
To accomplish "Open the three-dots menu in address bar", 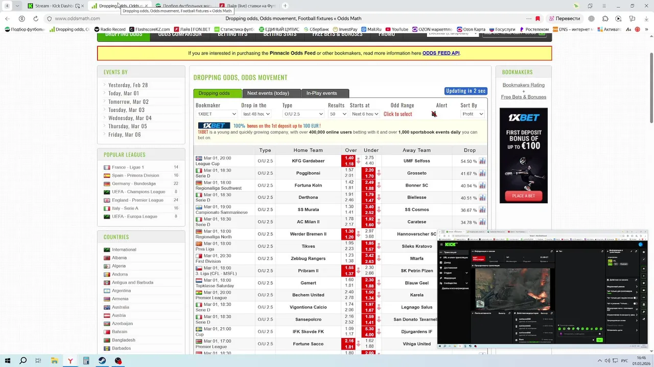I will click(529, 18).
